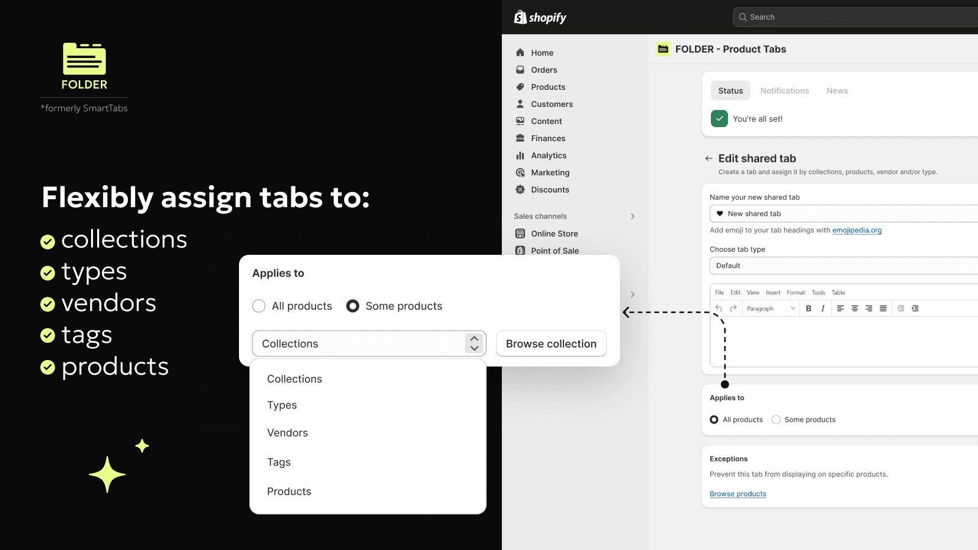The image size is (978, 550).
Task: Click the Analytics bar chart icon
Action: pos(520,155)
